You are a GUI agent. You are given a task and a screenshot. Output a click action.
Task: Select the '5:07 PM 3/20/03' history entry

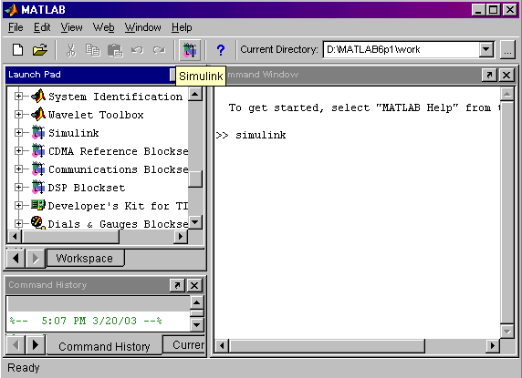[86, 321]
